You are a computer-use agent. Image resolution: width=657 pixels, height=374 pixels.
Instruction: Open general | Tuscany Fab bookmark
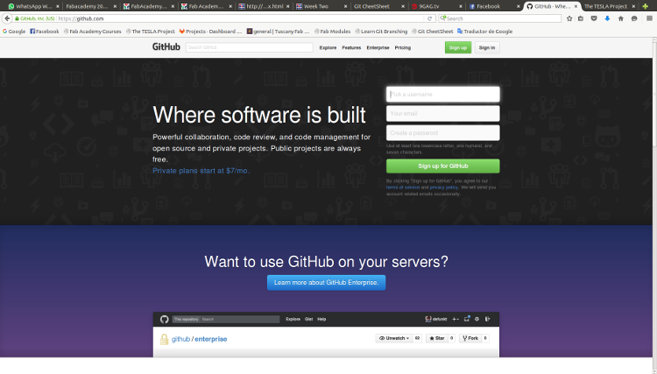[x=279, y=32]
